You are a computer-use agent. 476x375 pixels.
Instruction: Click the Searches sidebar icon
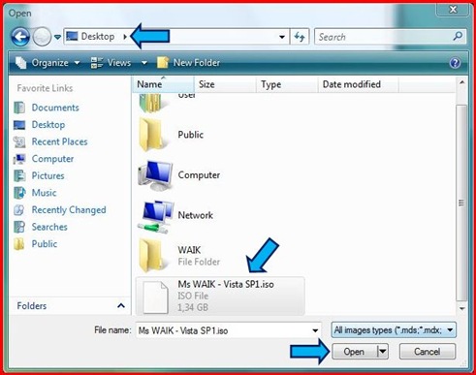[19, 227]
